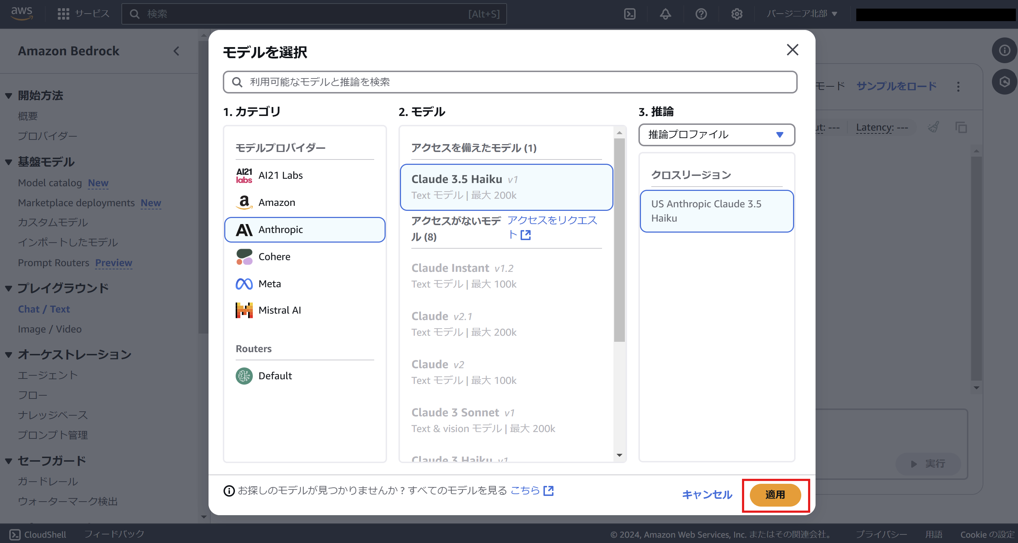
Task: Select US Anthropic Claude 3.5 Haiku profile
Action: pyautogui.click(x=717, y=211)
